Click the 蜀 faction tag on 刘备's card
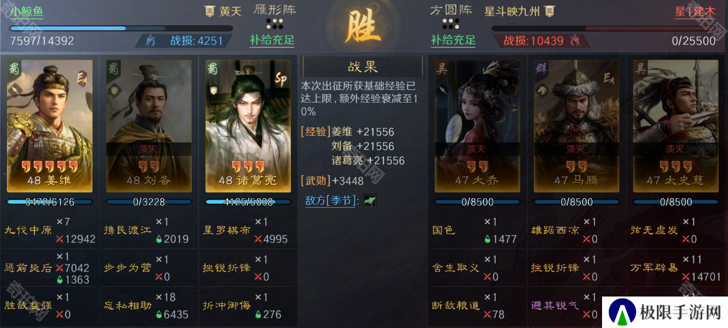 [x=112, y=69]
